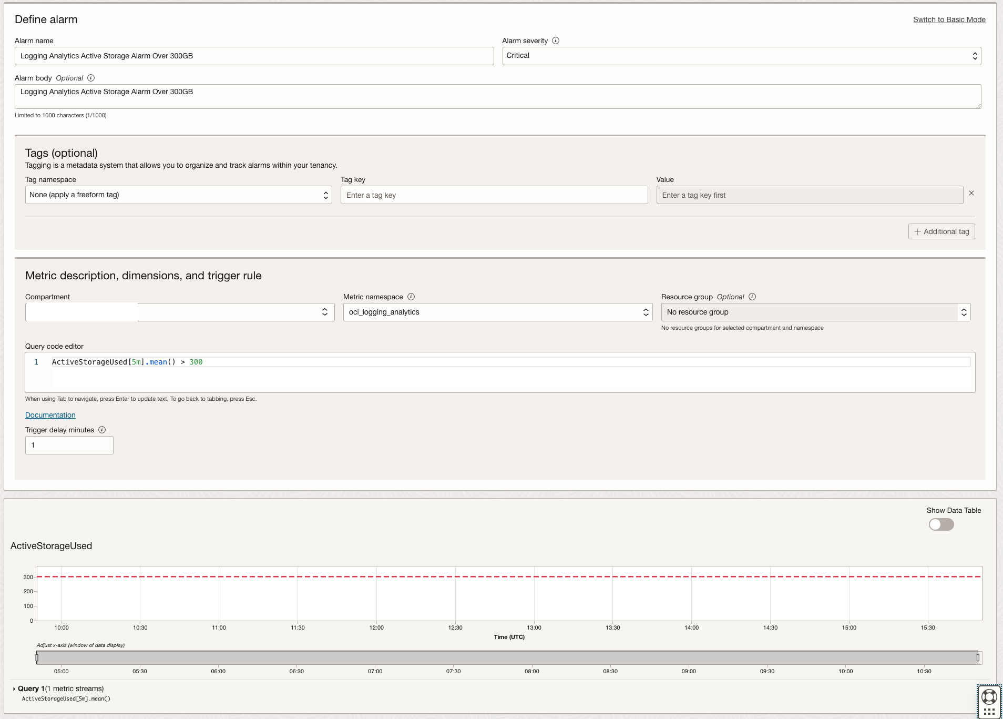Click the Resource group info icon

pos(753,297)
